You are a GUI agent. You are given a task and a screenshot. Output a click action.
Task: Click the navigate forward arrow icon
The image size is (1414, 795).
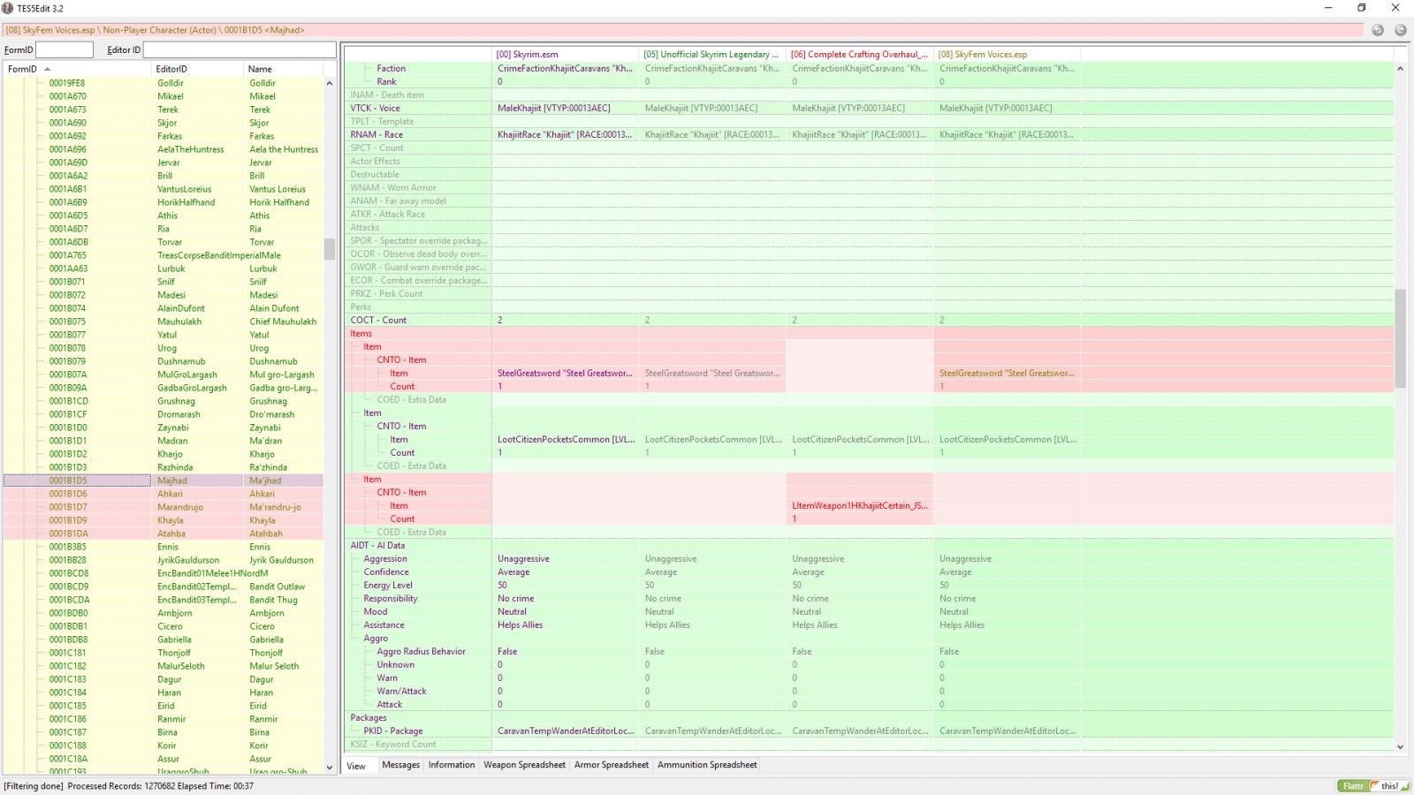1401,30
